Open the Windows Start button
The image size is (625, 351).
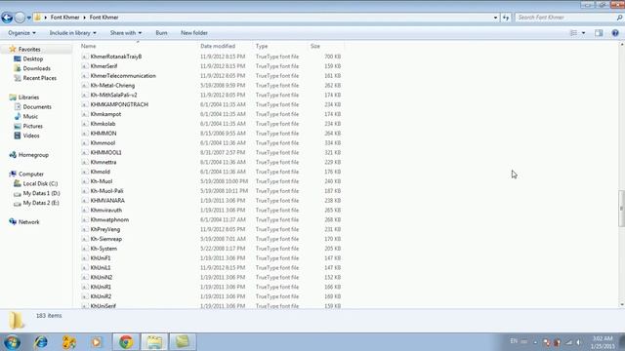tap(12, 342)
